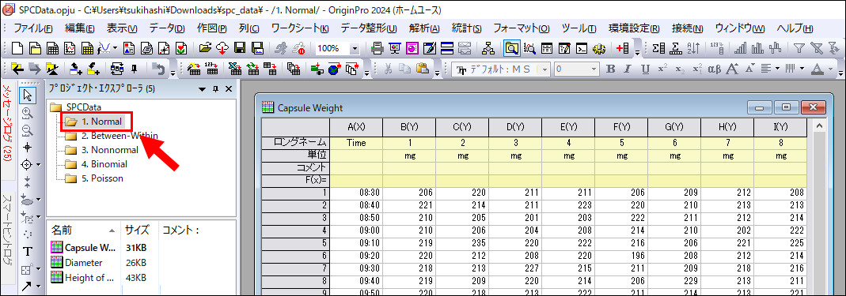Screen dimensions: 846x296
Task: Click the Results Log icon
Action: 547,48
